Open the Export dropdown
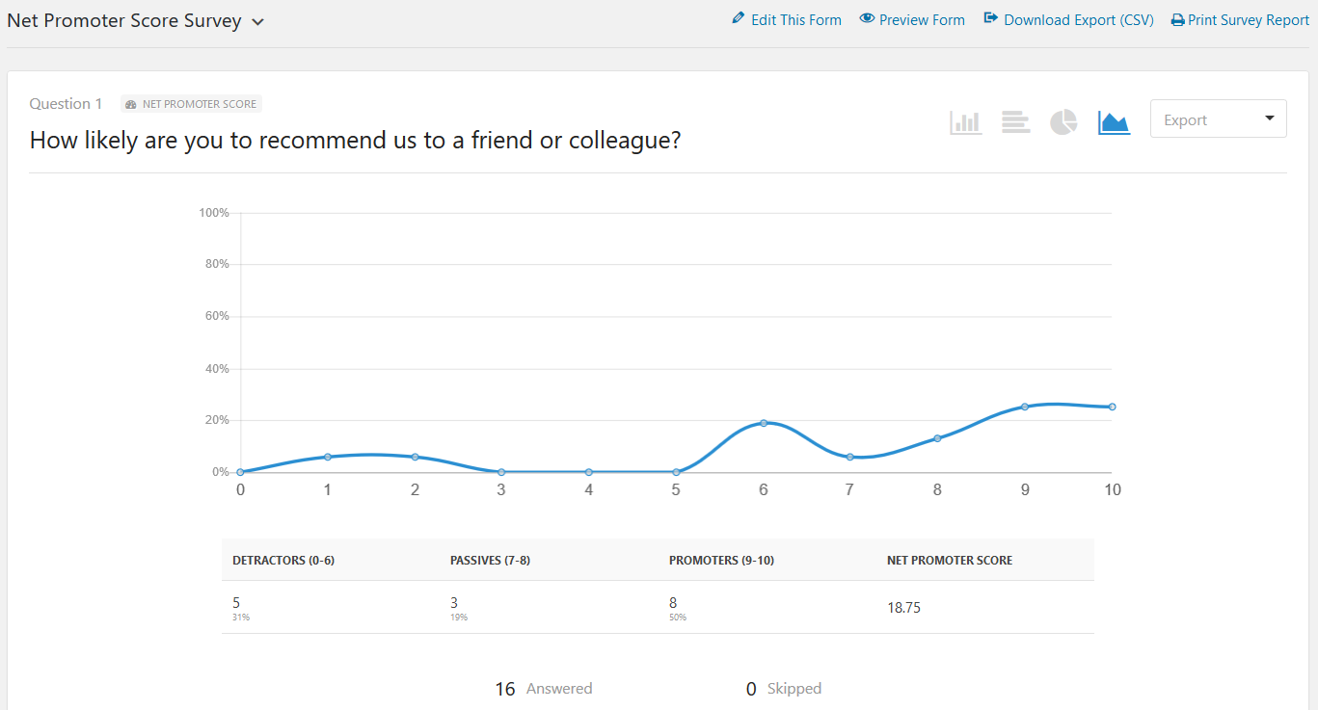 pos(1218,119)
